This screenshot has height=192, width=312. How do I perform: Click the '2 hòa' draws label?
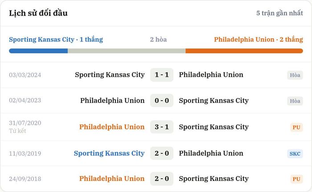pyautogui.click(x=158, y=40)
